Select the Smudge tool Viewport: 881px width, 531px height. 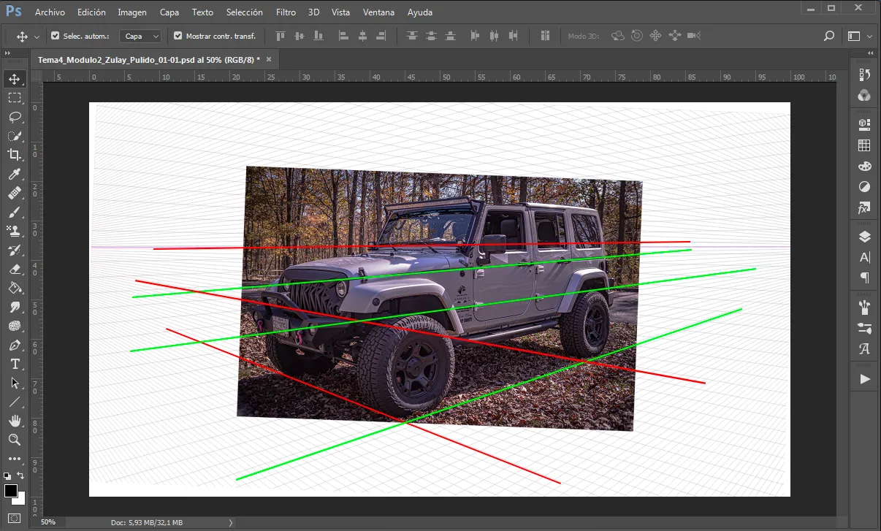click(15, 307)
